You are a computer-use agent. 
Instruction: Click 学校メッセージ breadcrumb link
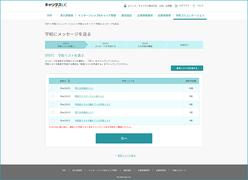[85, 24]
